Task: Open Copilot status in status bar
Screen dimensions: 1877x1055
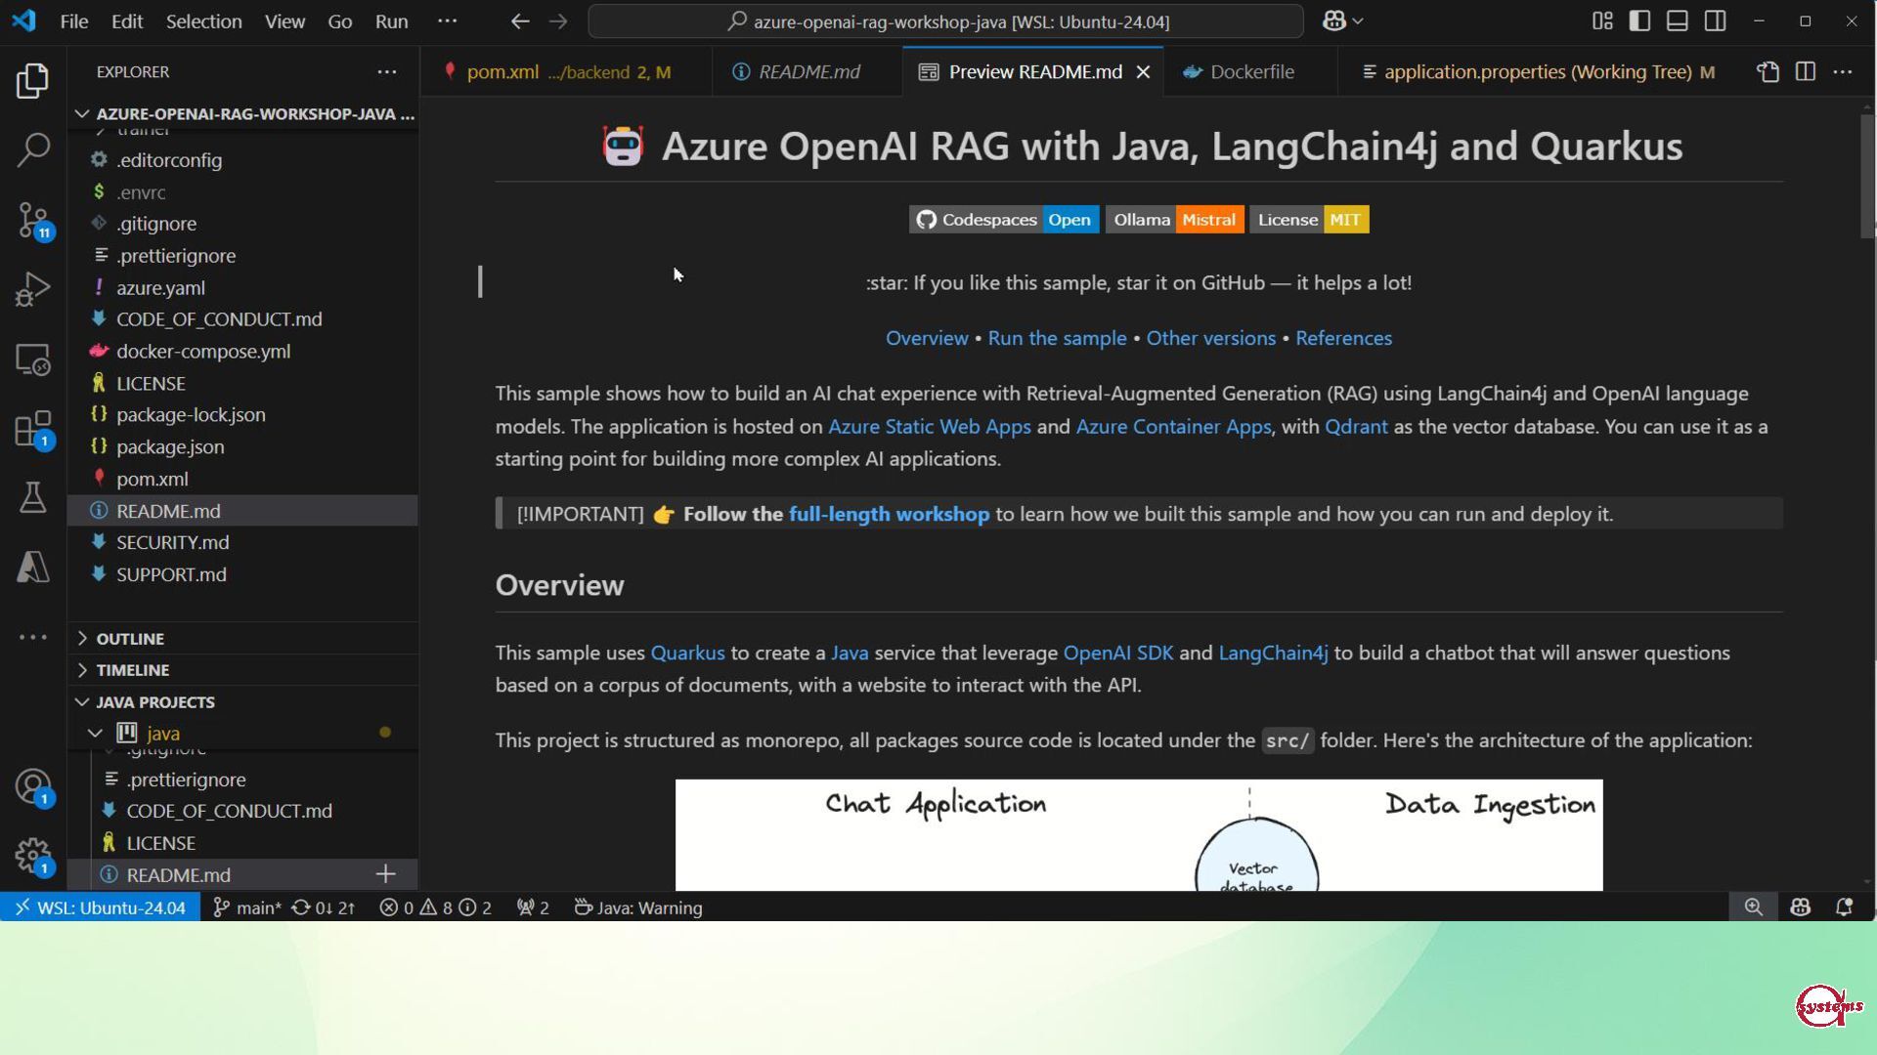Action: pyautogui.click(x=1800, y=907)
